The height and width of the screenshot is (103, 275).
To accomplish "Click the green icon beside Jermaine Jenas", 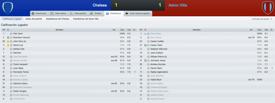I will point(145,60).
